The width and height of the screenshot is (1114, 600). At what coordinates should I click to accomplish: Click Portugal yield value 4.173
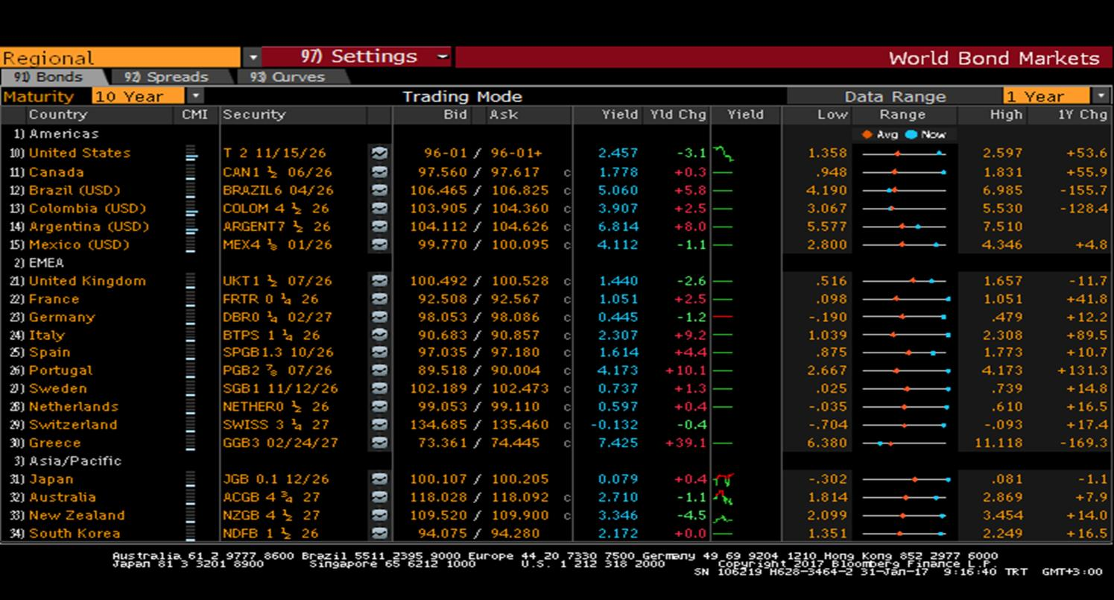[618, 370]
